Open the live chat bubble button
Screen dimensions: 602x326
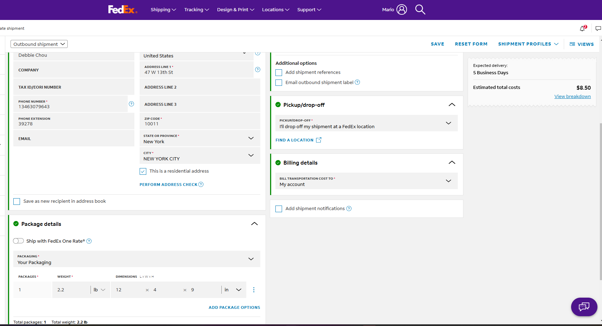tap(584, 307)
